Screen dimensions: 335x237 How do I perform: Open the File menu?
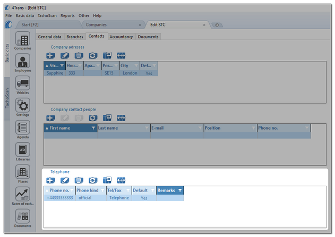pos(8,15)
